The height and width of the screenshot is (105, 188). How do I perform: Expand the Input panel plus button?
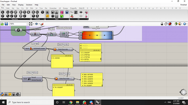pos(68,19)
